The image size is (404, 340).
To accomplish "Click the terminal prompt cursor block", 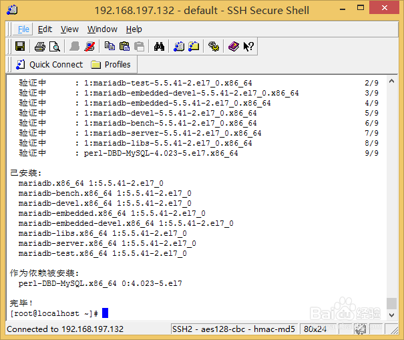I will 105,313.
